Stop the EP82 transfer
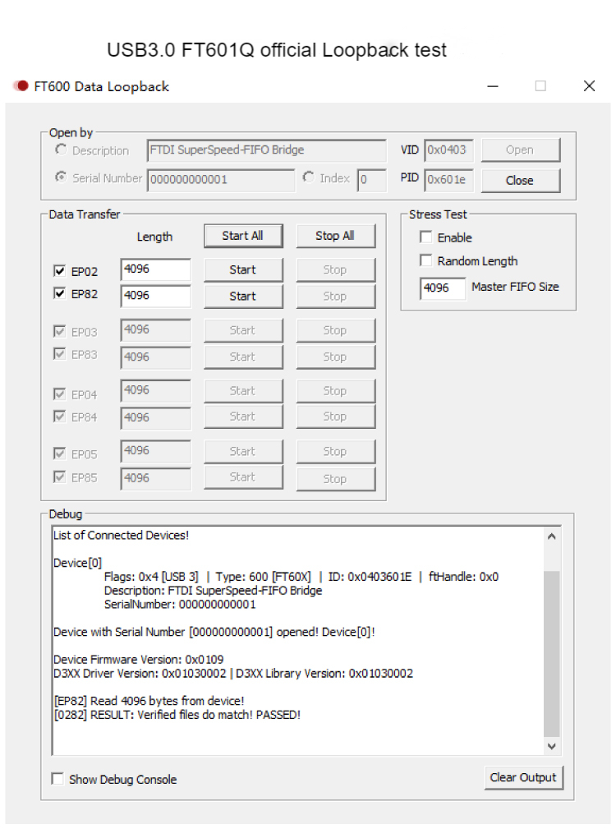The width and height of the screenshot is (616, 838). (335, 296)
